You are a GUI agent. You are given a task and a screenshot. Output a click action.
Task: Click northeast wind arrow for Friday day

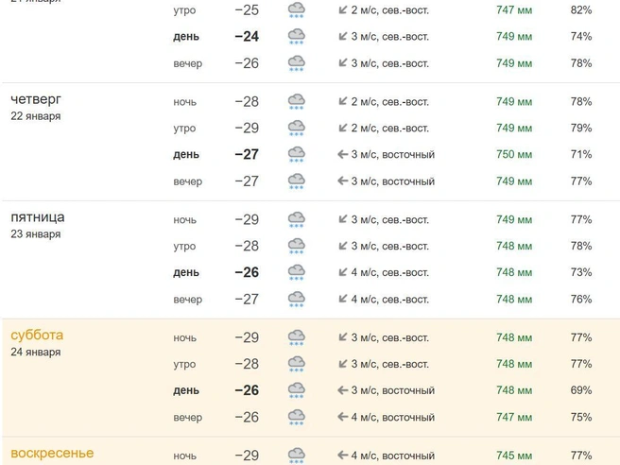pyautogui.click(x=343, y=272)
